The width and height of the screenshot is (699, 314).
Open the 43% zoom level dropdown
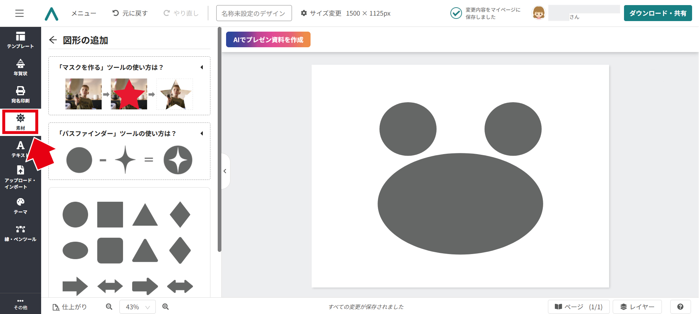(x=137, y=307)
